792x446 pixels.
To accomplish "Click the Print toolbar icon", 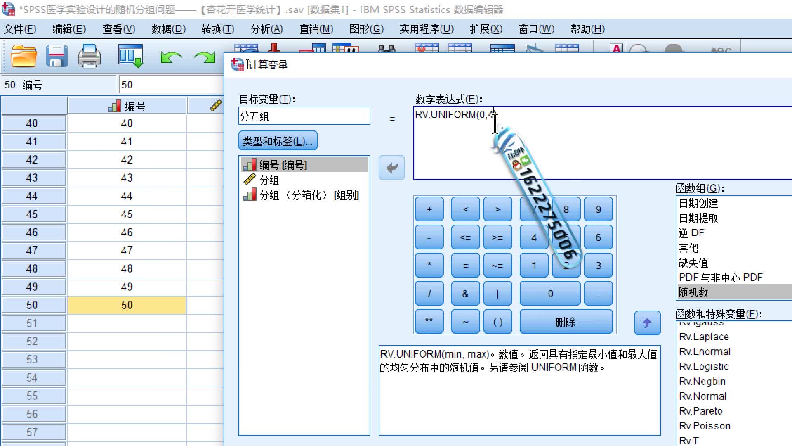I will (89, 56).
